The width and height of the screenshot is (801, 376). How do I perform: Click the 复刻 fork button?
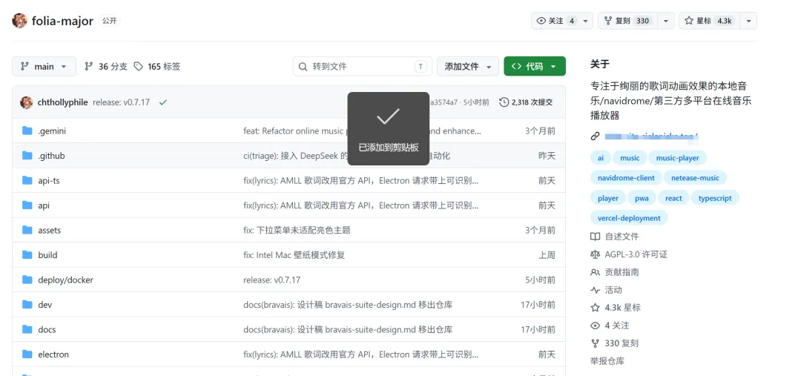tap(628, 21)
